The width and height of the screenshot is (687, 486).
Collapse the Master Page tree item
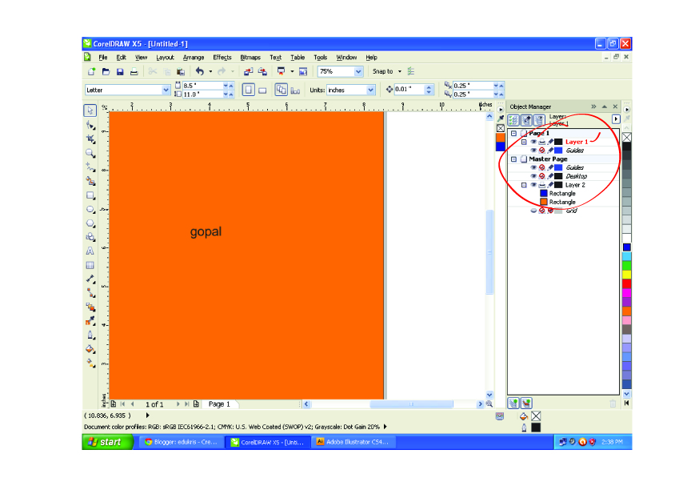pyautogui.click(x=513, y=159)
